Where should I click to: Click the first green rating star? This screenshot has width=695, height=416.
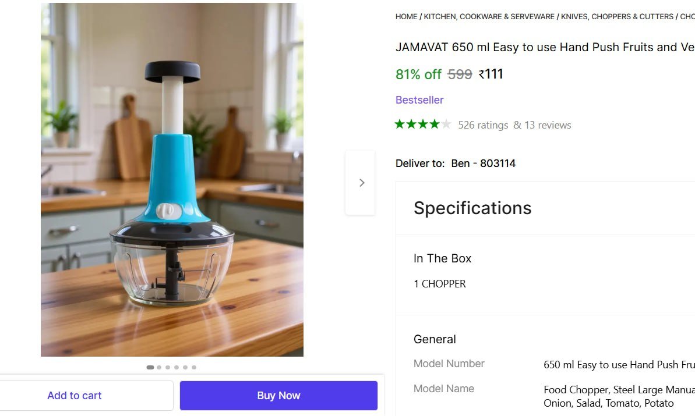click(x=400, y=123)
